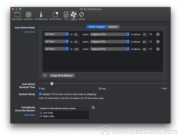Viewport: 181px width, 137px height.
Task: Add a new boost rule with plus
Action: [45, 76]
